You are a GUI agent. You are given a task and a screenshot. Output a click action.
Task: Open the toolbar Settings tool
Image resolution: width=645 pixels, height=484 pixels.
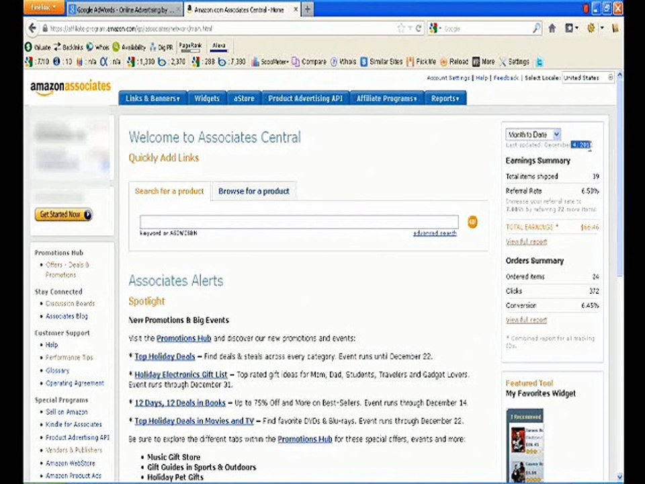click(514, 62)
